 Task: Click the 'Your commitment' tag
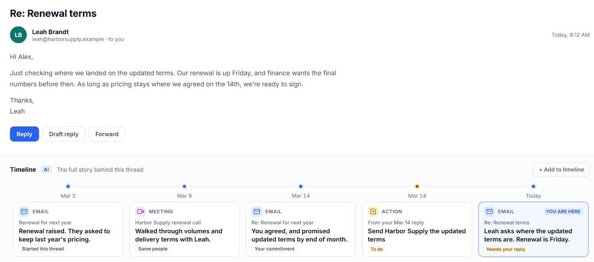[x=274, y=249]
